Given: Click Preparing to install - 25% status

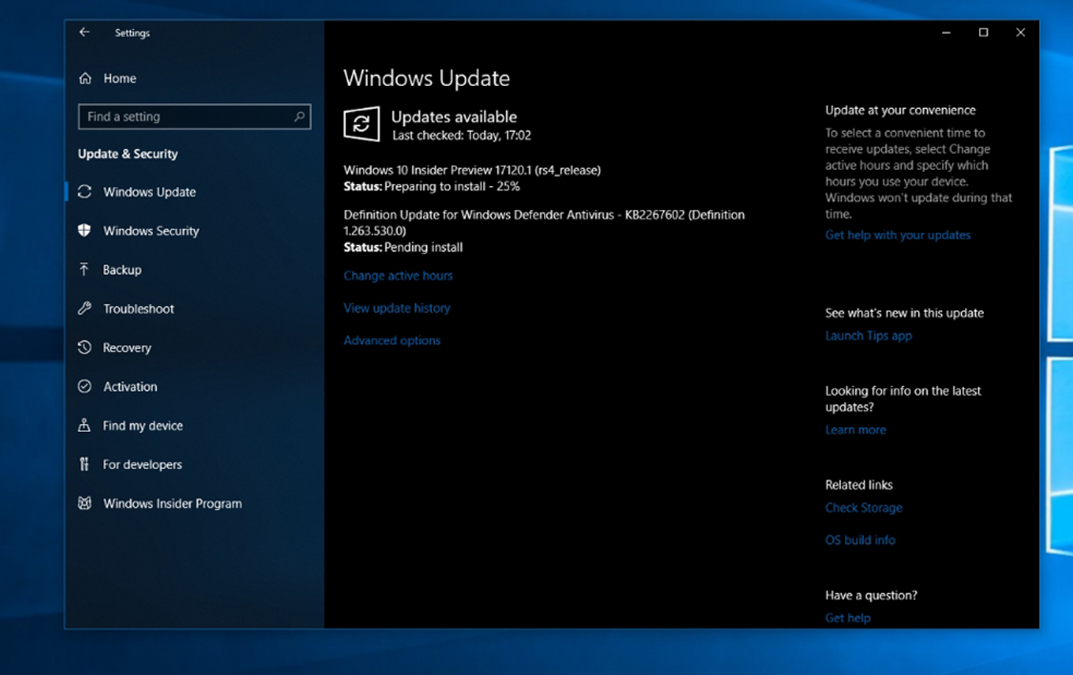Looking at the screenshot, I should (x=452, y=186).
